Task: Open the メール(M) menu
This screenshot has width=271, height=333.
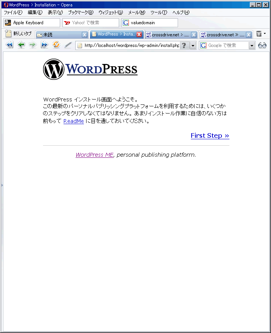Action: click(x=137, y=12)
